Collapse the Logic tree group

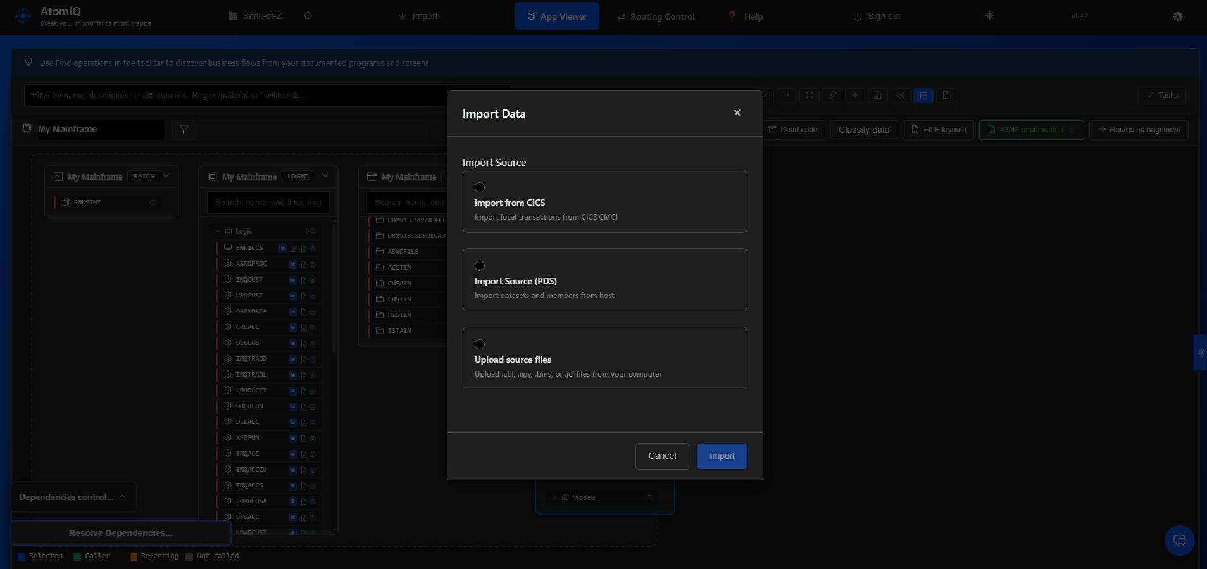pos(217,231)
